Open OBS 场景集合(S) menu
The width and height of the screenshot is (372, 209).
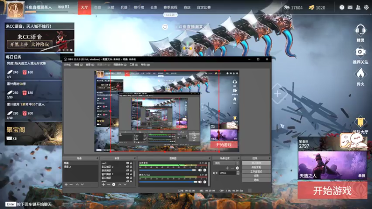tap(120, 65)
